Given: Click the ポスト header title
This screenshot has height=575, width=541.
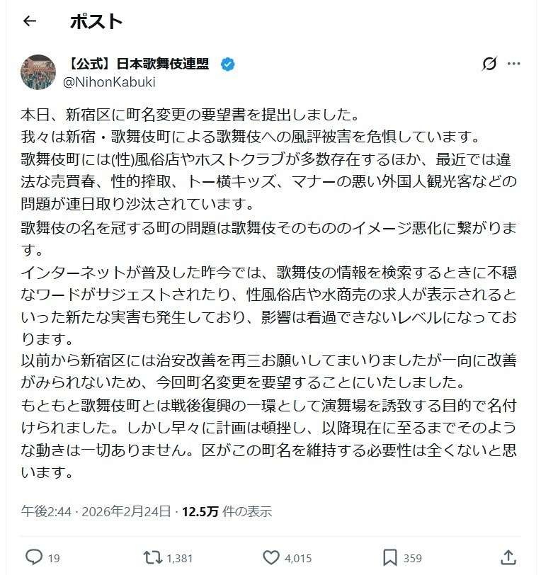Looking at the screenshot, I should tap(96, 21).
